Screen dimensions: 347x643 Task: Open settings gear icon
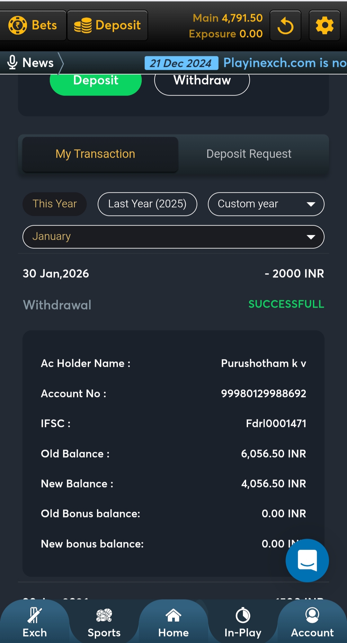click(324, 26)
